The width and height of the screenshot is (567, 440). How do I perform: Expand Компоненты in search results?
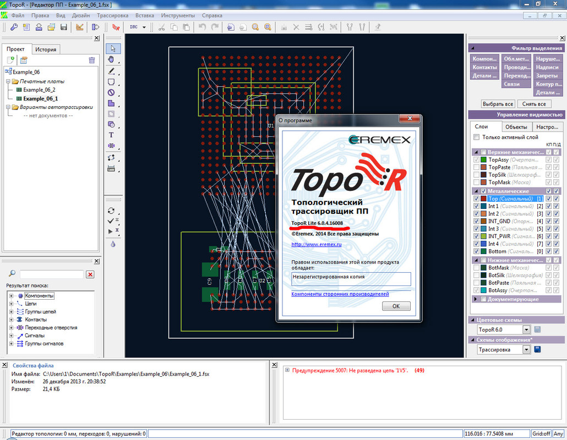click(x=11, y=295)
